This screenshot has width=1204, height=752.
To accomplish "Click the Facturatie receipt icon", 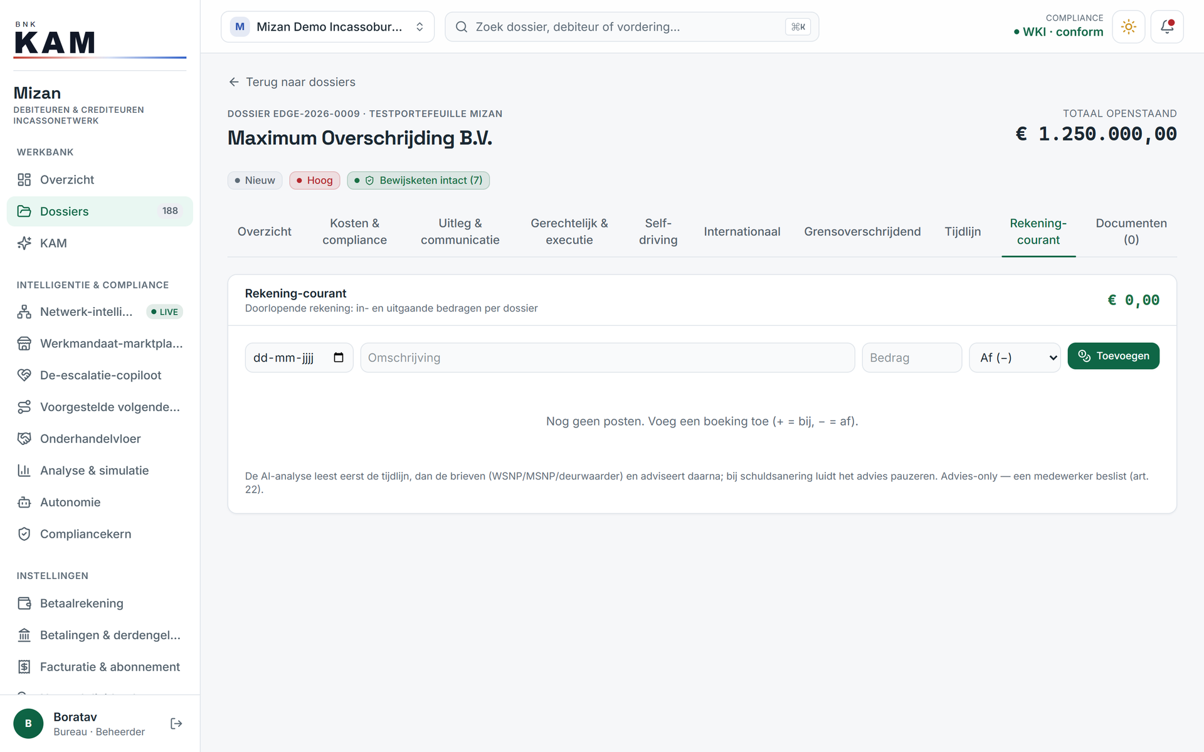I will coord(24,667).
